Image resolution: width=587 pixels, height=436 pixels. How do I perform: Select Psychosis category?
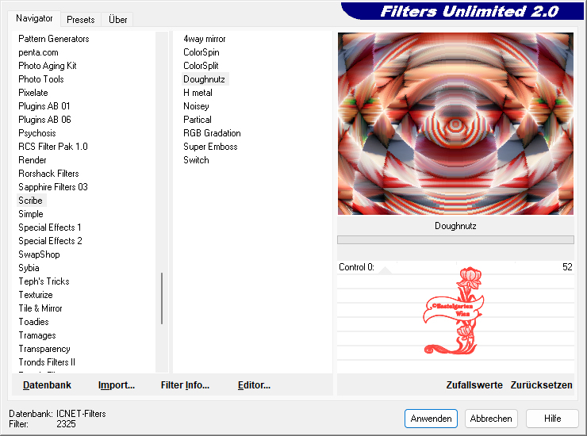click(x=37, y=133)
